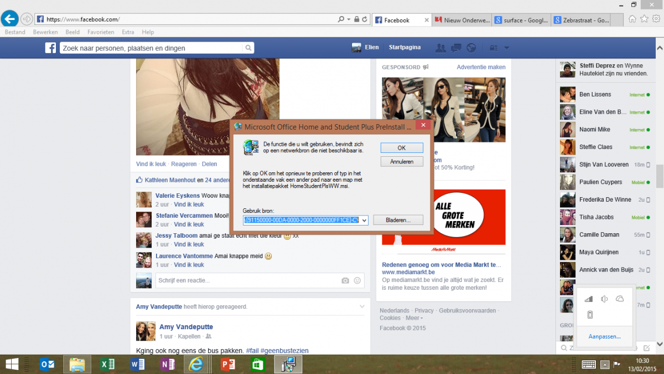This screenshot has width=664, height=374.
Task: Open the browser Tools gear icon
Action: (x=656, y=19)
